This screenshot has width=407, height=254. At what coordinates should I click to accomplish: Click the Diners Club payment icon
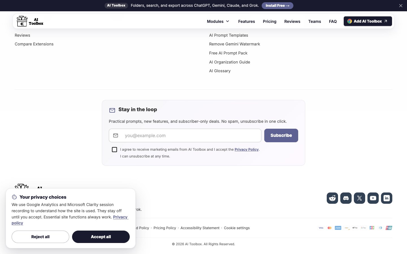coord(380,228)
